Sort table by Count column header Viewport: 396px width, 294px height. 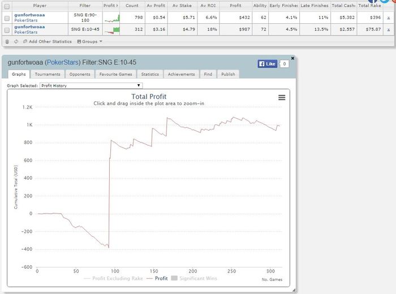132,6
